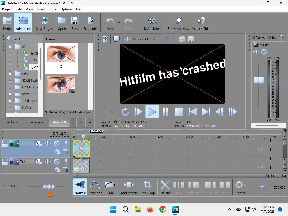
Task: Mute the Text track
Action: coord(57,162)
